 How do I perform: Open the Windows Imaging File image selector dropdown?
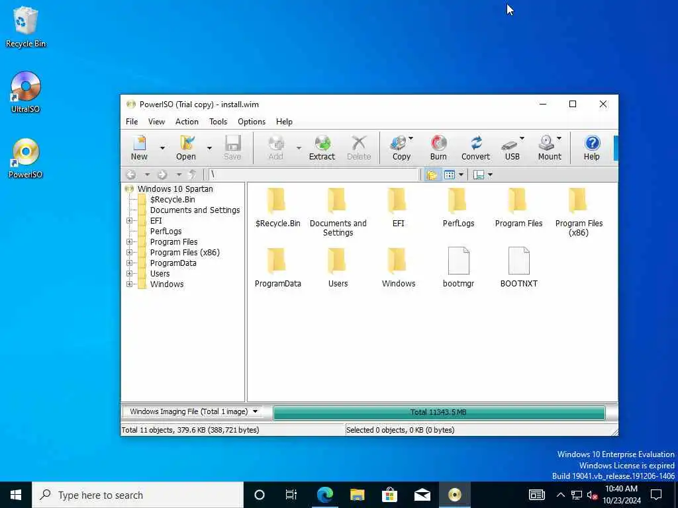pos(255,411)
